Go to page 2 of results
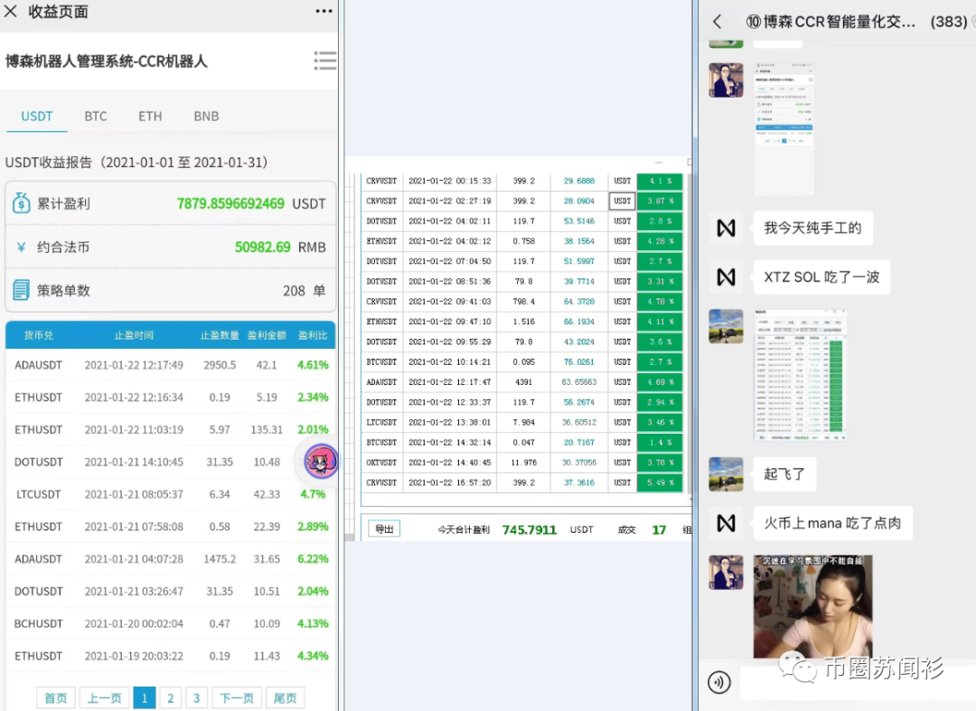Image resolution: width=976 pixels, height=711 pixels. point(170,697)
